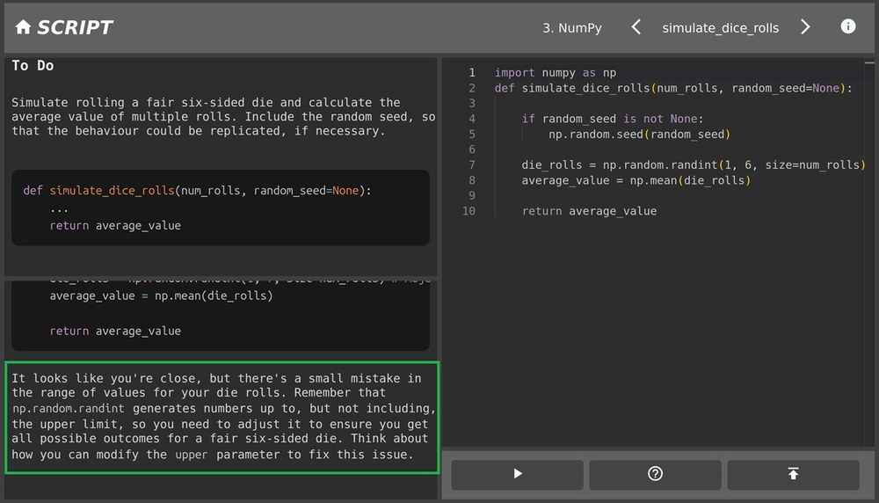The image size is (879, 503).
Task: Click line number 3 in the gutter
Action: 472,103
